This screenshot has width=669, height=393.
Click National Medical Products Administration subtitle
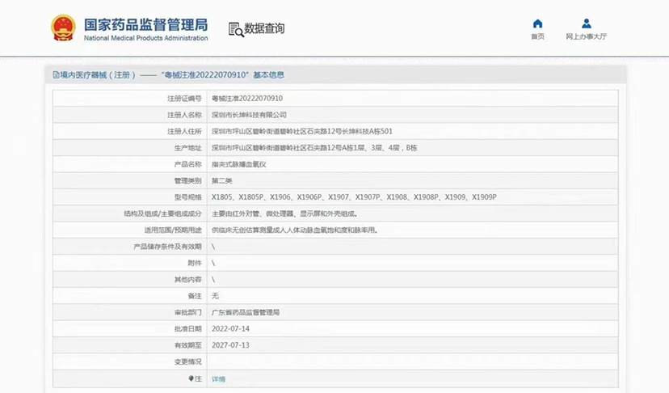pyautogui.click(x=145, y=38)
